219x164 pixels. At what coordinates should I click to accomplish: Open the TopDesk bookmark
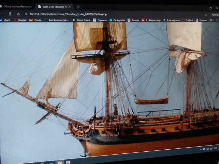pos(190,20)
